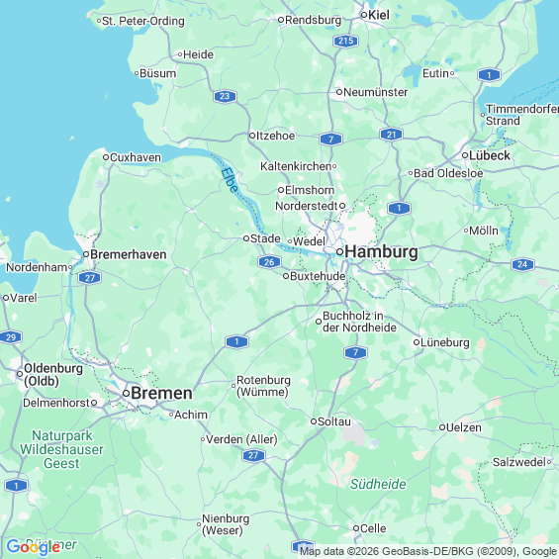Screen dimensions: 559x559
Task: Click the Cuxhaven town marker
Action: click(106, 157)
